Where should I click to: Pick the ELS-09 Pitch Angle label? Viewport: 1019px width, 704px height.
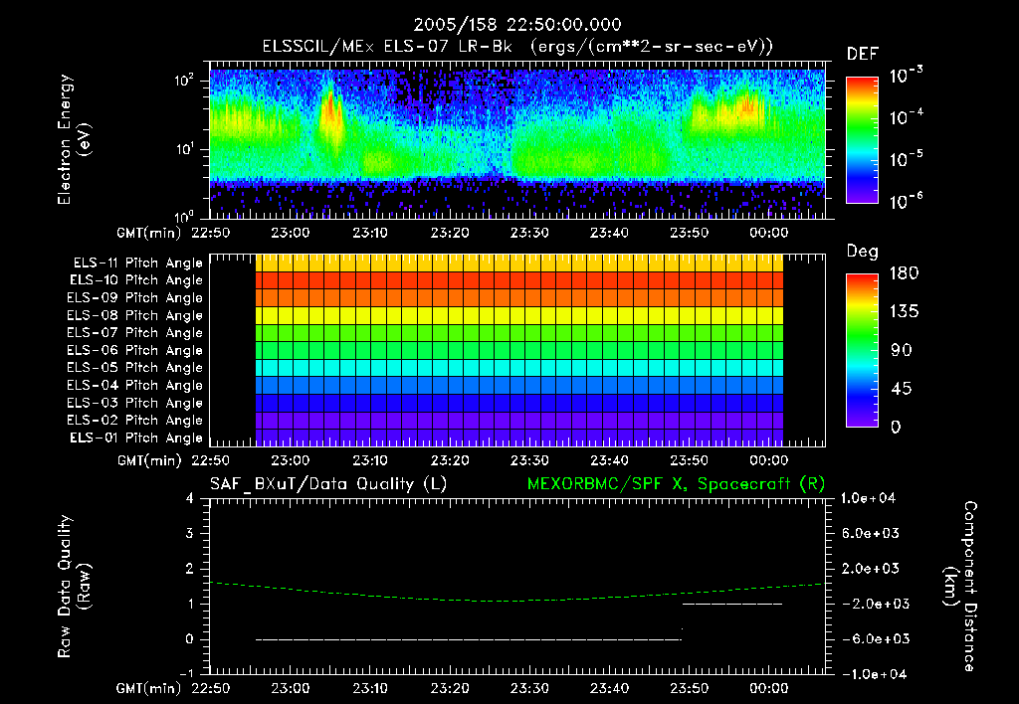point(136,297)
